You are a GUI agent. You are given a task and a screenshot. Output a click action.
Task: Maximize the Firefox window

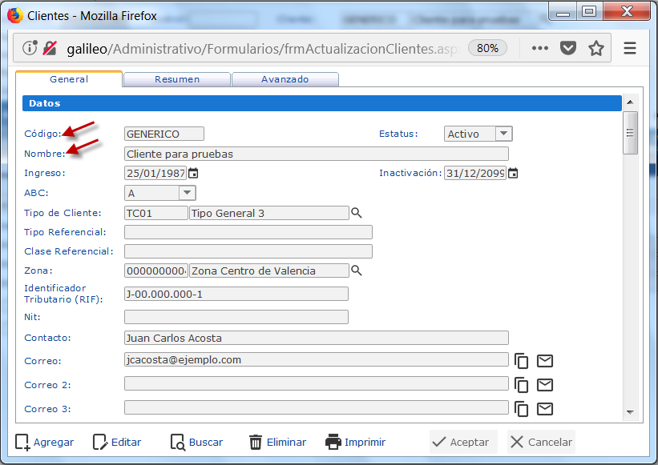tap(589, 11)
